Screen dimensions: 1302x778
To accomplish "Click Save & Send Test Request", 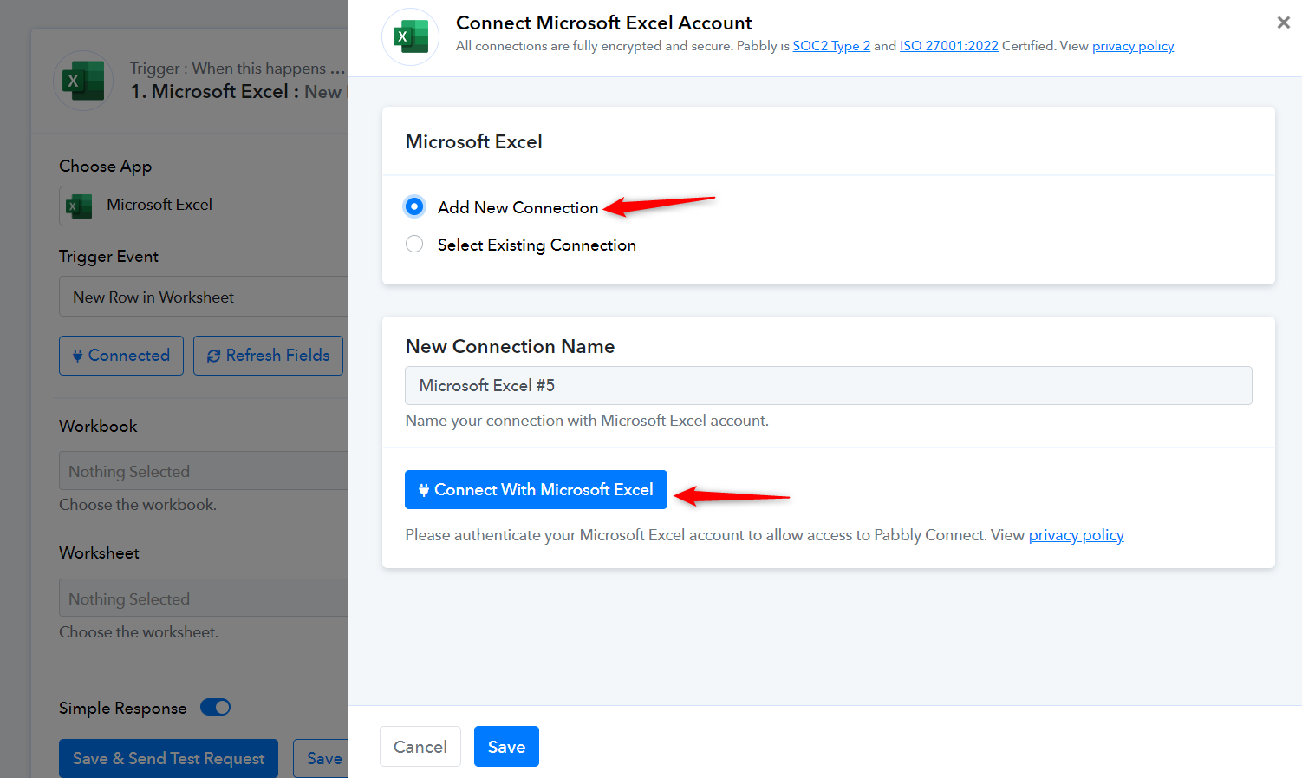I will pos(168,759).
